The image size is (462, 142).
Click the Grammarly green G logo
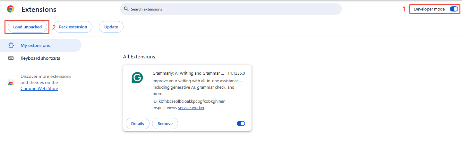pos(137,78)
